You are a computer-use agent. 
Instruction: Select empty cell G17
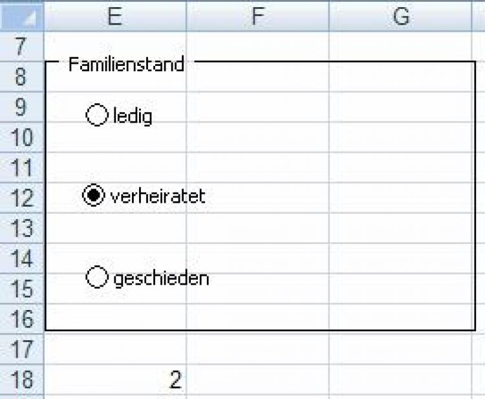(x=401, y=349)
